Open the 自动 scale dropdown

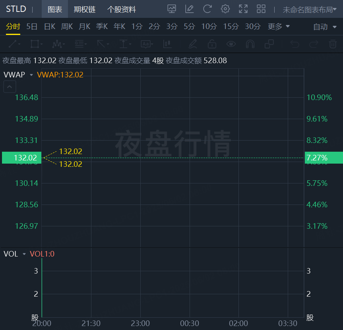click(325, 27)
